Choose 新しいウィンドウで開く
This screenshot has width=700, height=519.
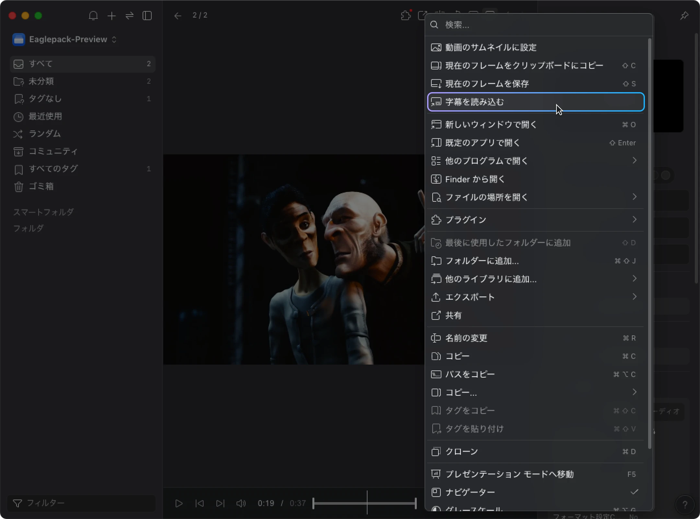click(536, 125)
